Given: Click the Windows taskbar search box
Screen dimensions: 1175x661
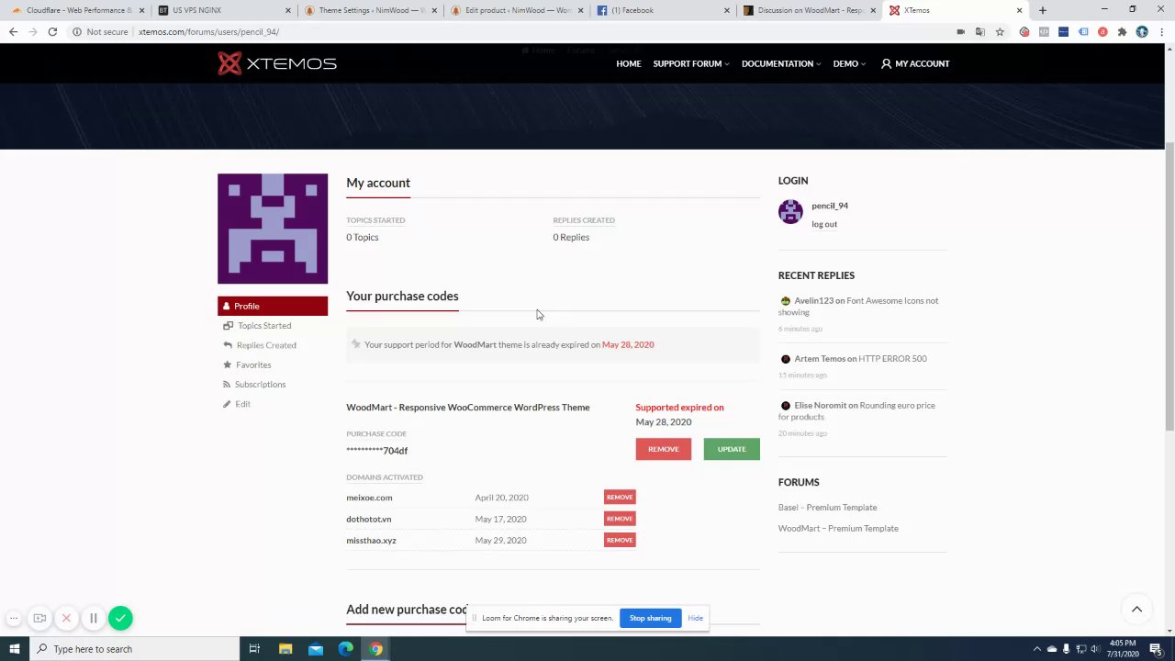Looking at the screenshot, I should [x=136, y=649].
